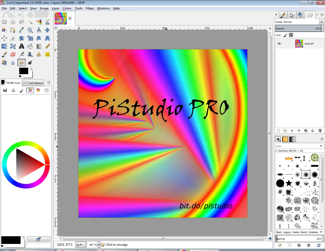The width and height of the screenshot is (325, 251).
Task: Select the Pencil tool
Action: pyautogui.click(x=47, y=46)
